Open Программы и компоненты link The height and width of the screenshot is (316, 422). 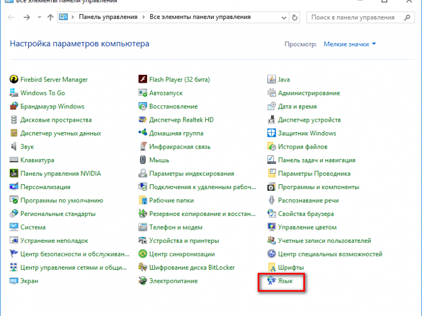(x=319, y=187)
